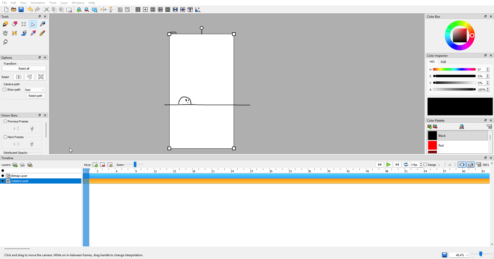
Task: Clear the current frame with eraser-page icon
Action: coord(69,9)
